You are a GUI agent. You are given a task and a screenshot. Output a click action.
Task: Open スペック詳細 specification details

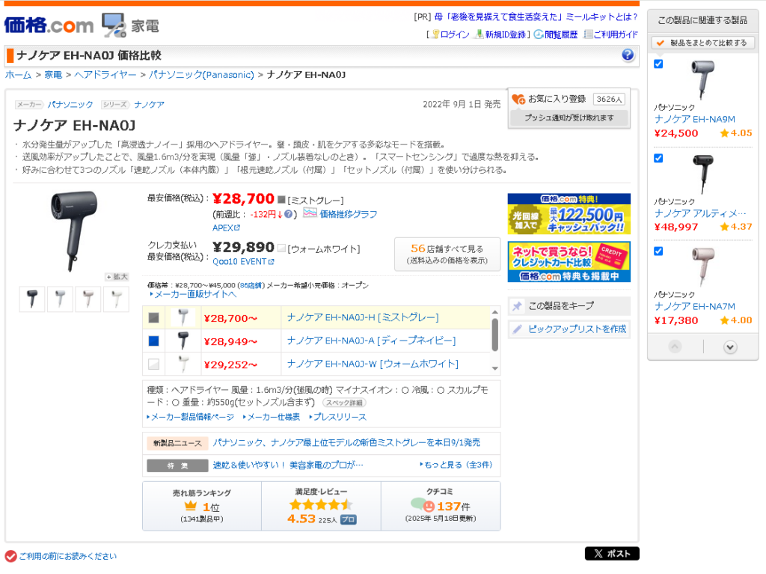[344, 403]
